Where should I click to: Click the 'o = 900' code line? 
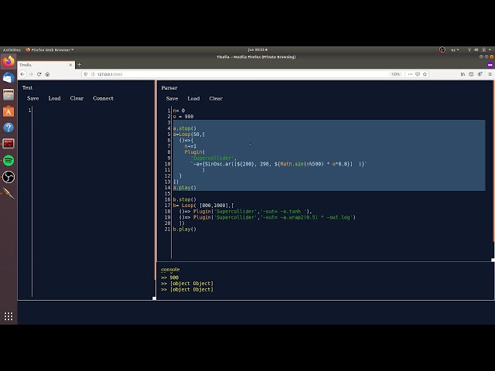183,117
